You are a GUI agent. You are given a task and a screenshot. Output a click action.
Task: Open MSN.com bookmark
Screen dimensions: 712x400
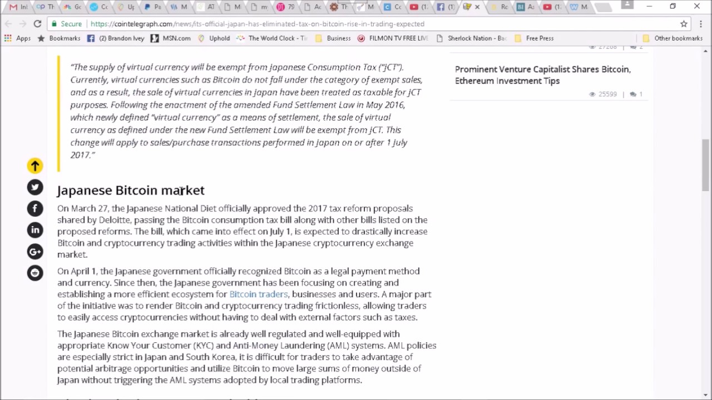click(171, 38)
